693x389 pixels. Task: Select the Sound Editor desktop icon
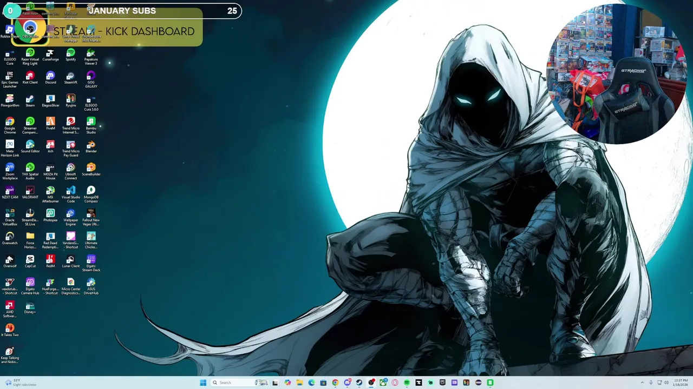click(30, 147)
